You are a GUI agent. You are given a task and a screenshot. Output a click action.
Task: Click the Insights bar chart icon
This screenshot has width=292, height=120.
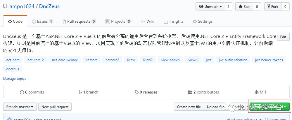coord(166,22)
